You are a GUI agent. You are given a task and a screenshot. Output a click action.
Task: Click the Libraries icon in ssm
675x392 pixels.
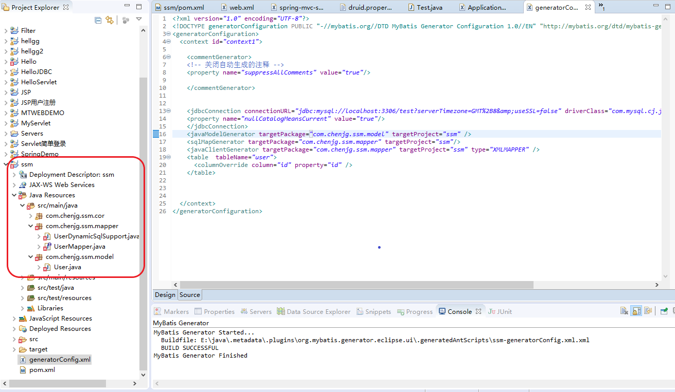[x=31, y=308]
